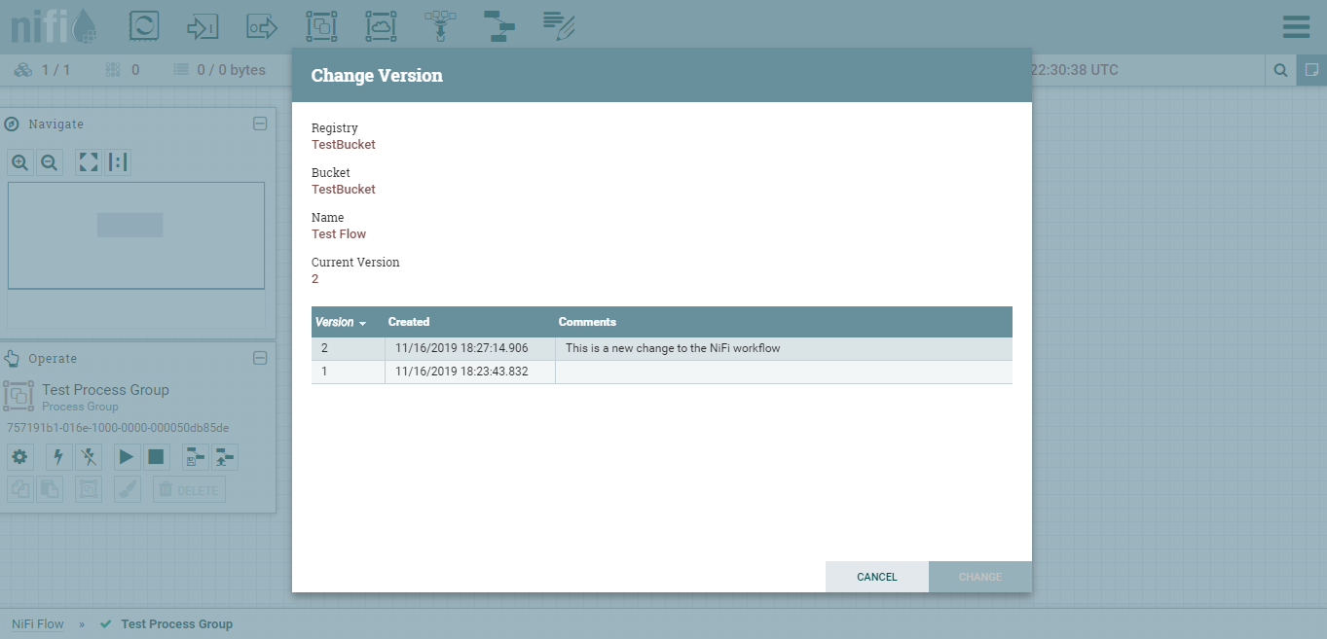
Task: Click the Start play button in Operate
Action: point(126,456)
